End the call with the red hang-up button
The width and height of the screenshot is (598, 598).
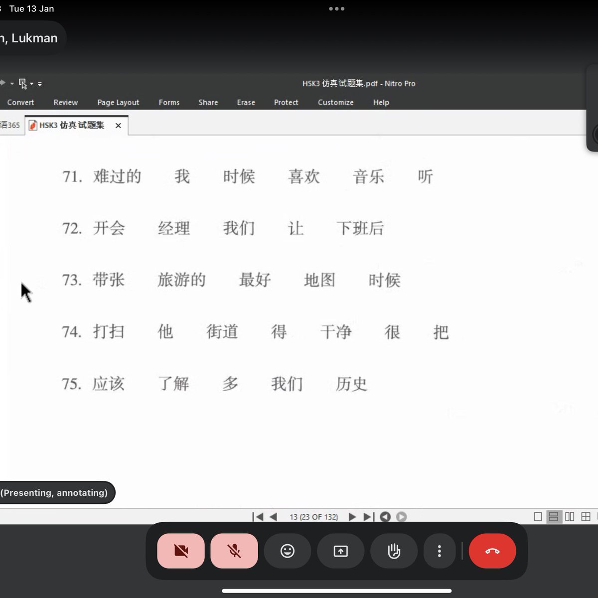coord(492,551)
